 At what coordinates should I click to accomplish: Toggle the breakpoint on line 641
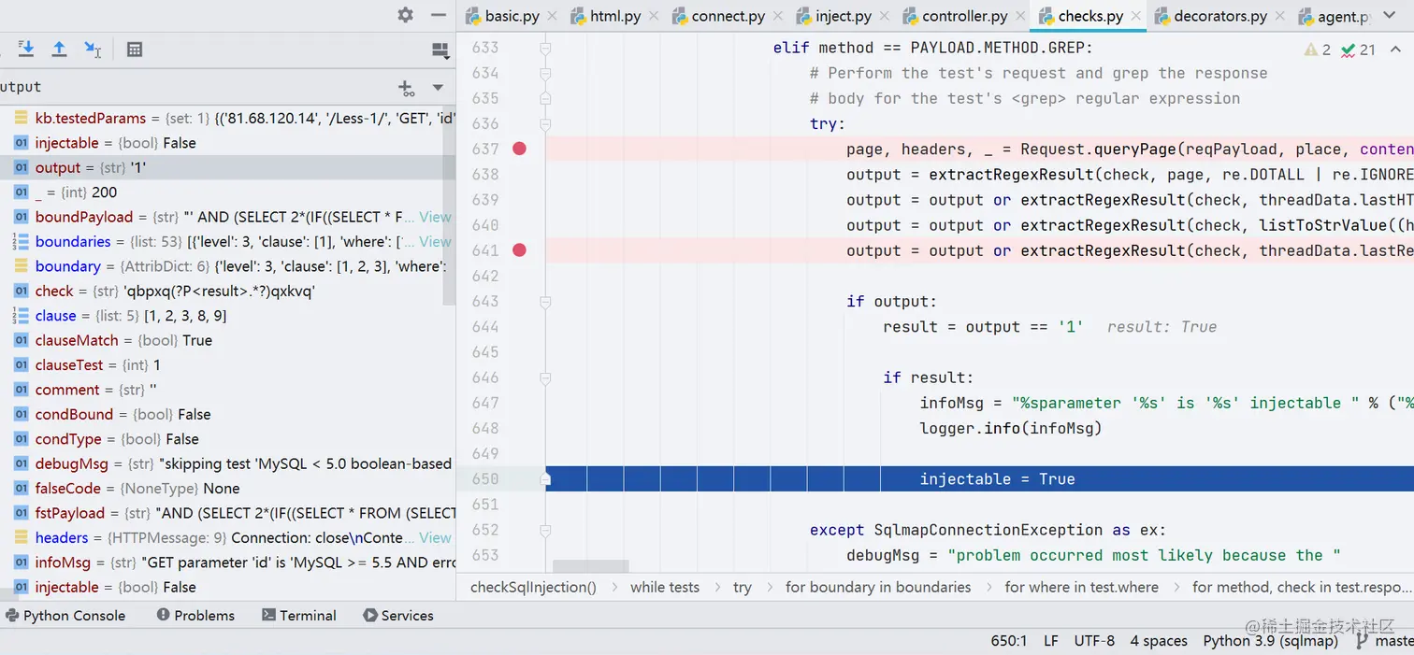[x=519, y=249]
